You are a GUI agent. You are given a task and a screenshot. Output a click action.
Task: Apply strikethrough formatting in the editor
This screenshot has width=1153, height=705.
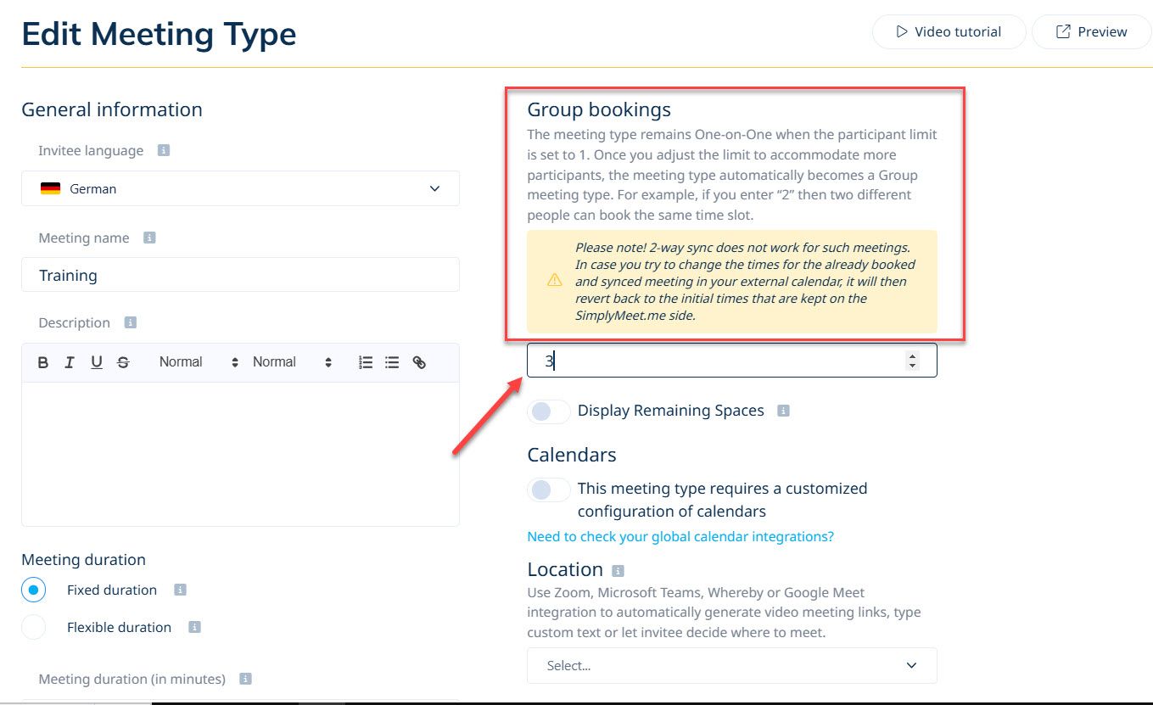[123, 361]
